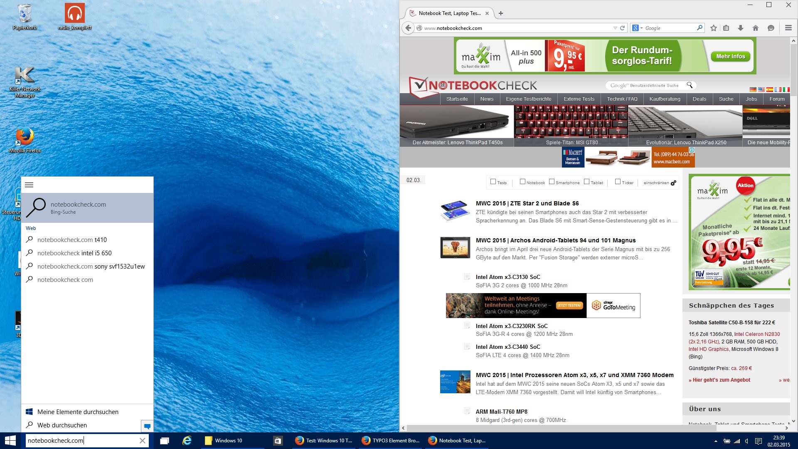This screenshot has width=798, height=449.
Task: Open the Firefox hamburger menu
Action: 788,28
